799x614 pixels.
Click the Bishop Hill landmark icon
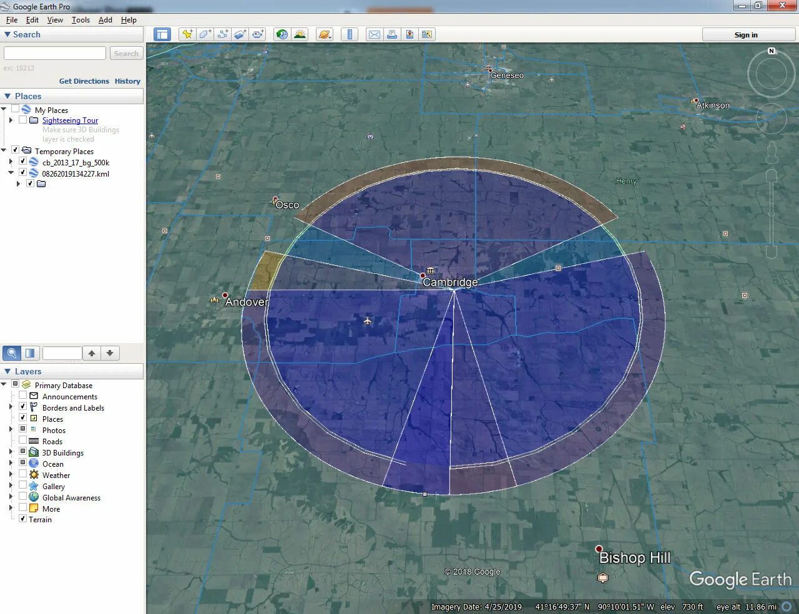(602, 578)
